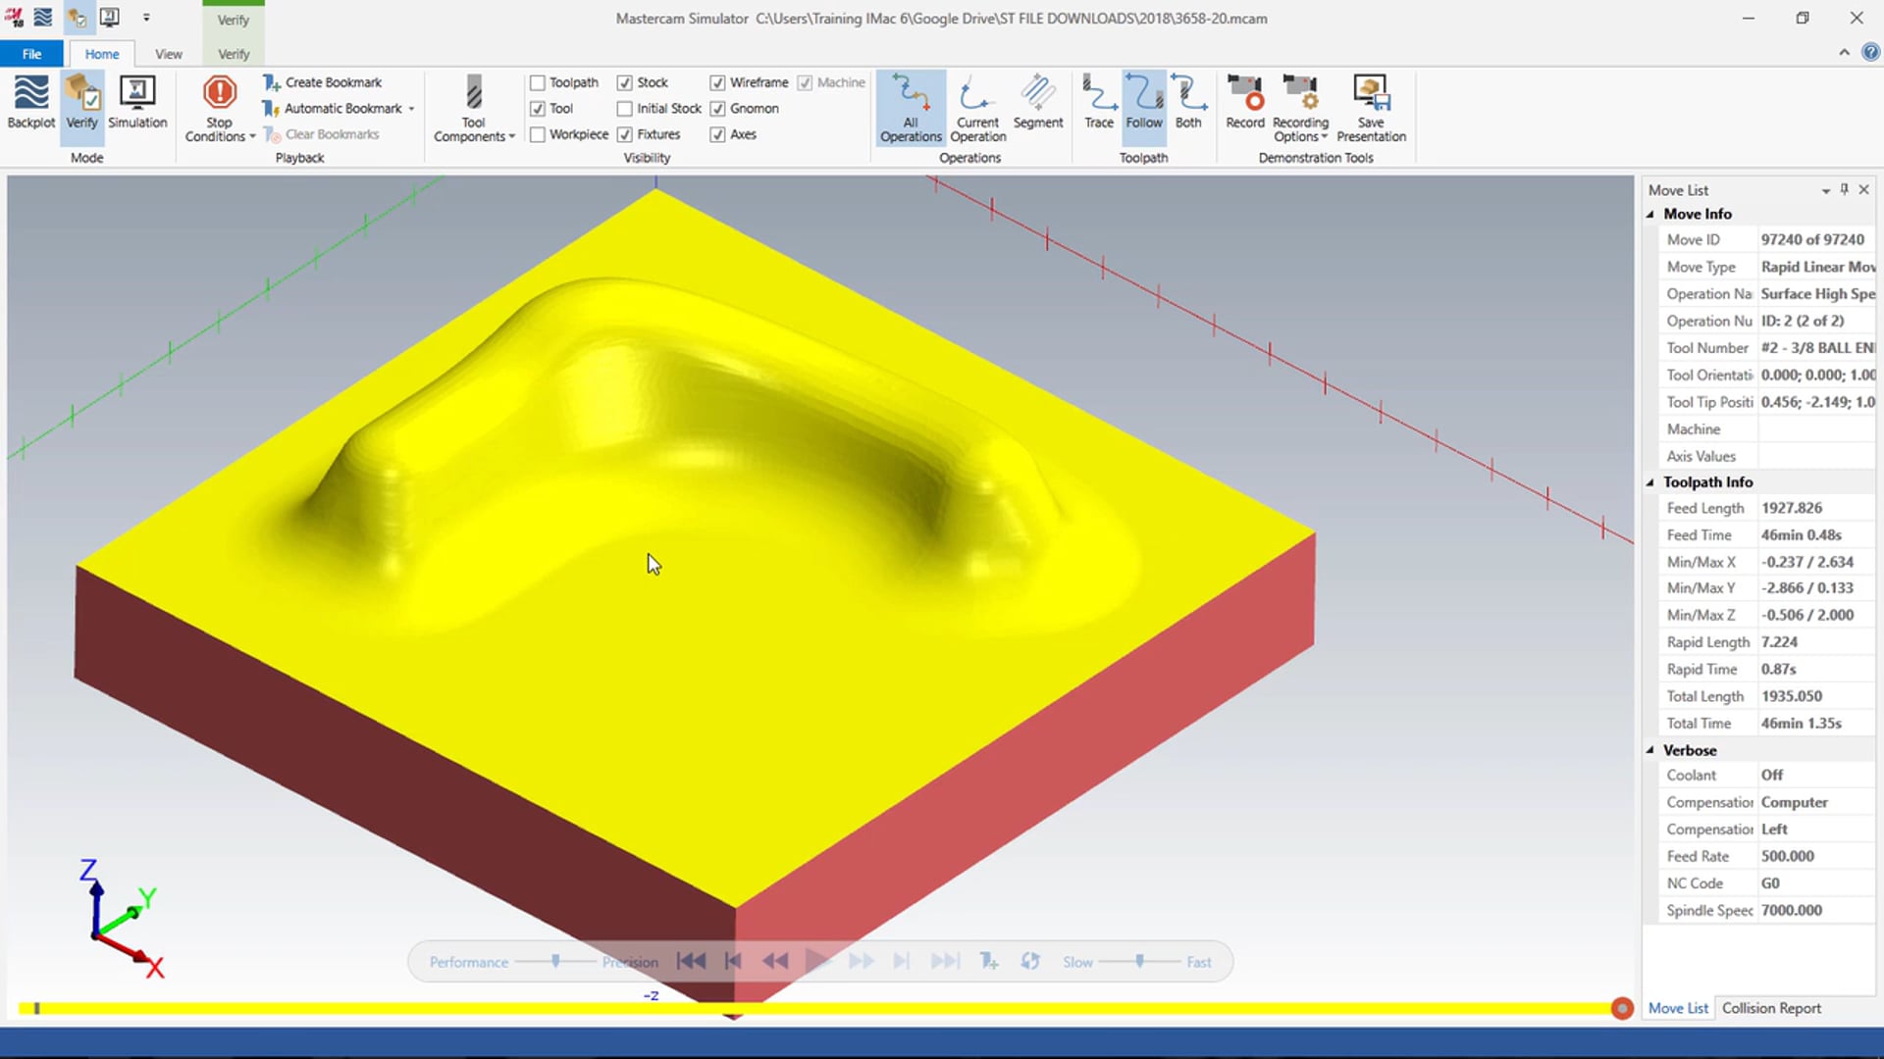Open the Home ribbon tab

click(102, 54)
